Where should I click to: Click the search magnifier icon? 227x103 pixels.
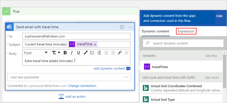(x=148, y=43)
